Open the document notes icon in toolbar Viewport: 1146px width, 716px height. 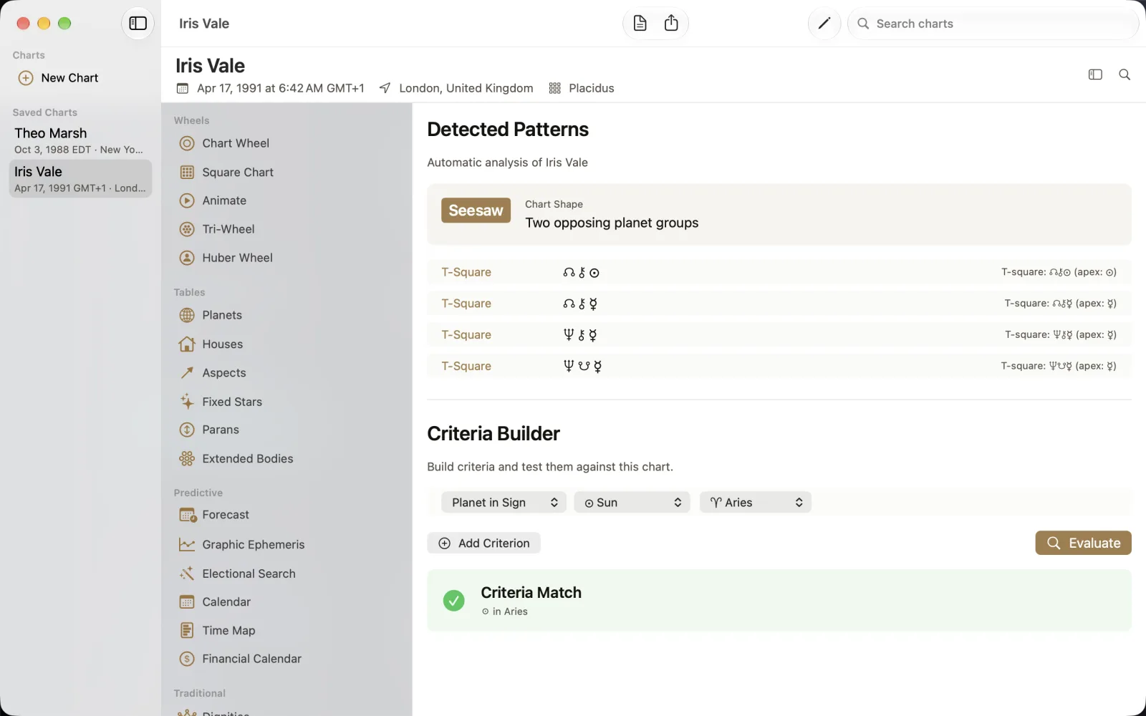click(x=640, y=24)
